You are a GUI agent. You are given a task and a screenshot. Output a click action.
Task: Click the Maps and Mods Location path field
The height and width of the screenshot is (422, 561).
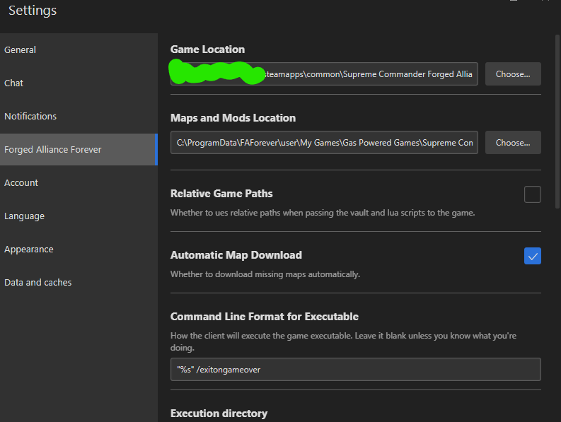[x=324, y=143]
